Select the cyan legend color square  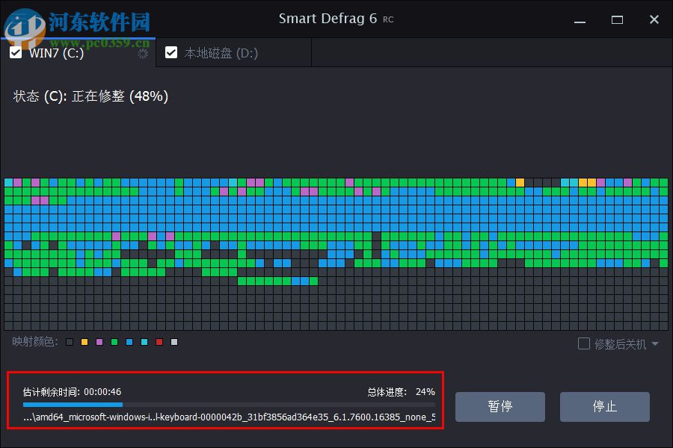144,342
